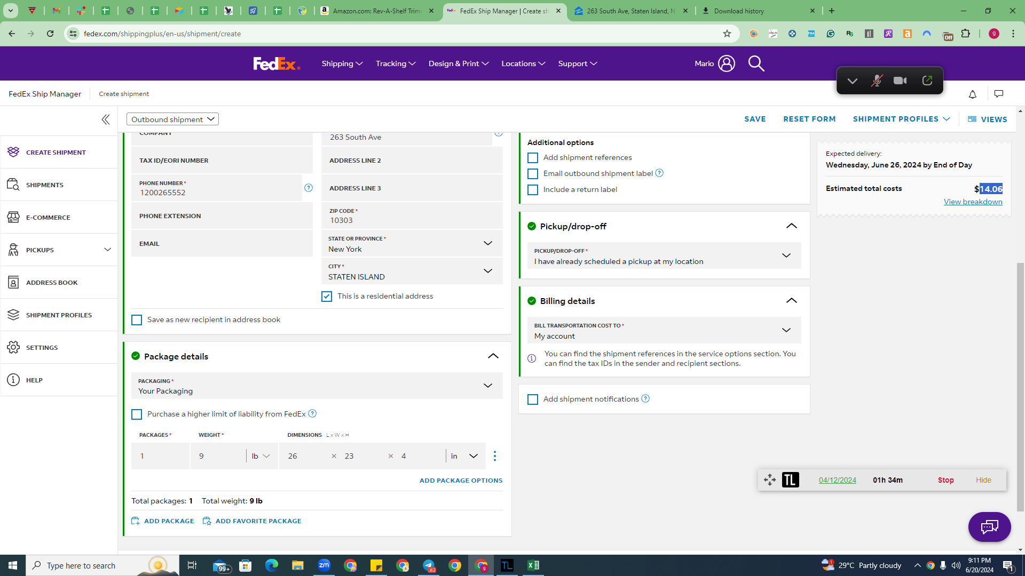Viewport: 1025px width, 576px height.
Task: Collapse the Package details section
Action: (493, 356)
